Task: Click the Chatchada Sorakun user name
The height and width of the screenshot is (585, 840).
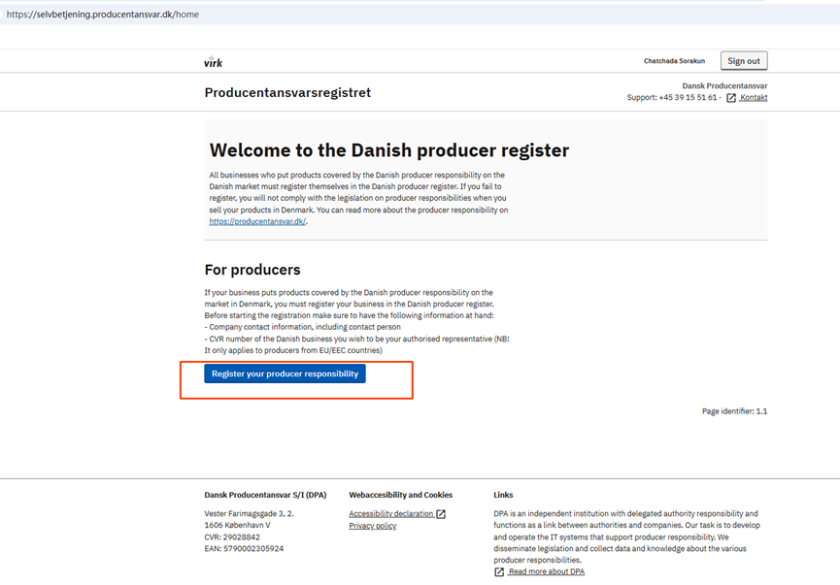Action: [674, 61]
